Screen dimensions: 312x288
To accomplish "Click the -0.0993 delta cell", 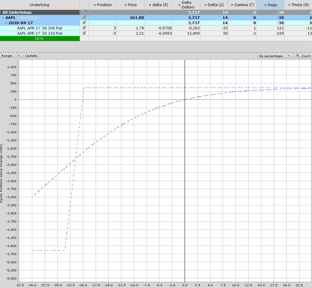I will click(158, 33).
